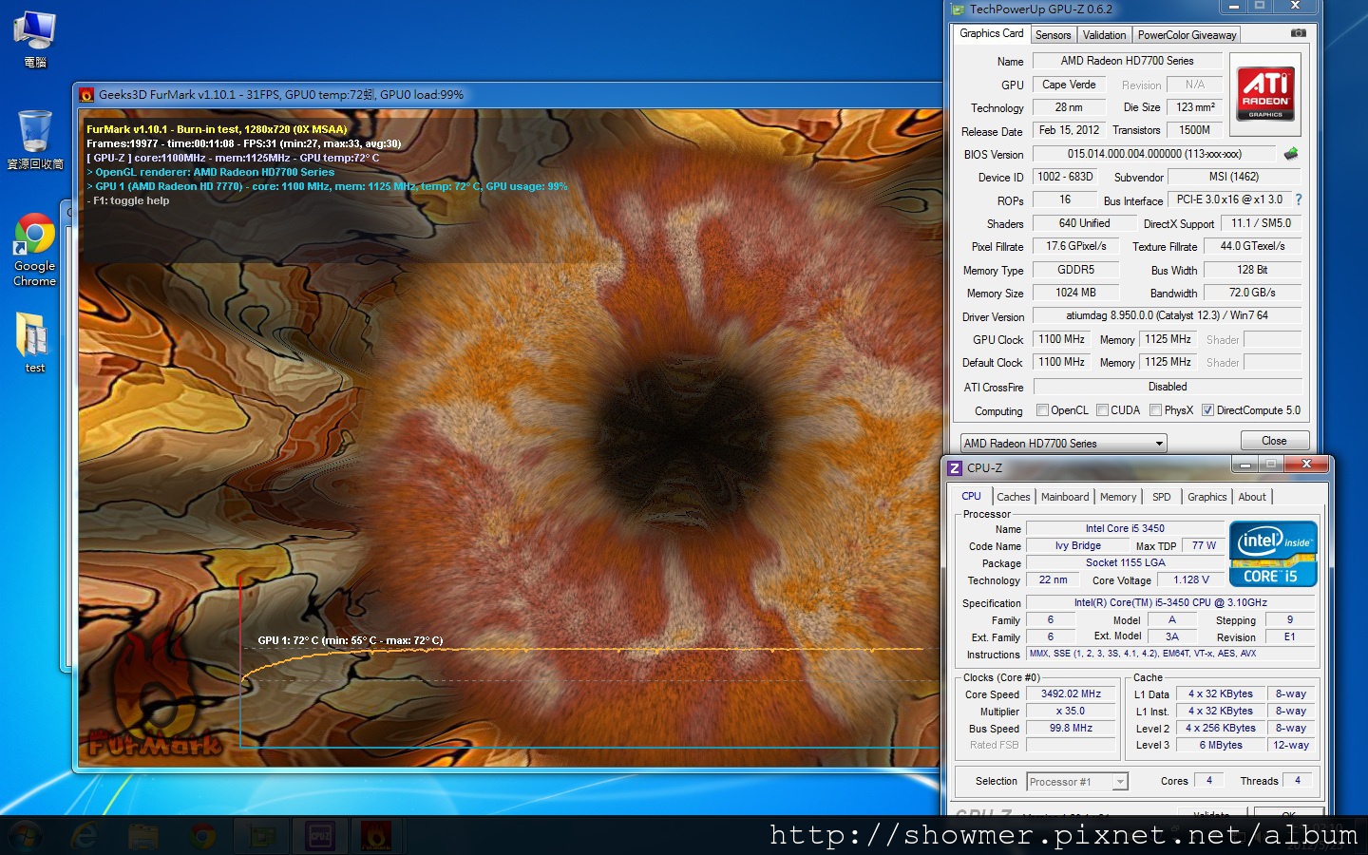Click the CPU-Z taskbar icon
The image size is (1368, 855).
(x=320, y=836)
